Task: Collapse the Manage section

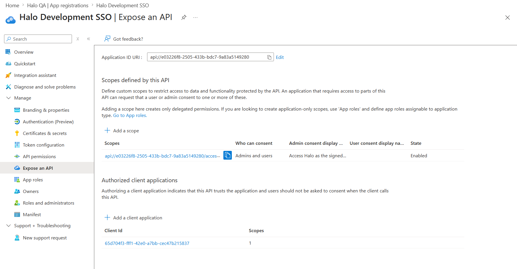Action: click(x=8, y=98)
